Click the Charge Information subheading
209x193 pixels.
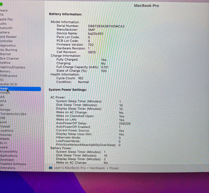click(x=66, y=56)
